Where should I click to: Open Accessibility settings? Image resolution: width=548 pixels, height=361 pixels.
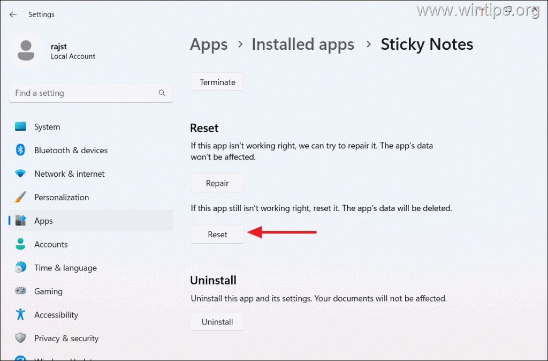tap(90, 315)
